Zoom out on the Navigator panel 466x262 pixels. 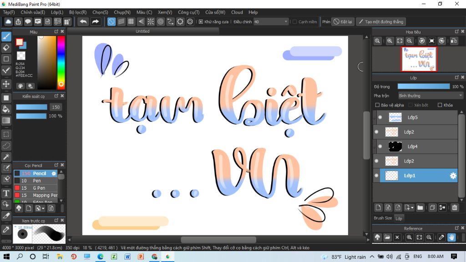tap(409, 41)
